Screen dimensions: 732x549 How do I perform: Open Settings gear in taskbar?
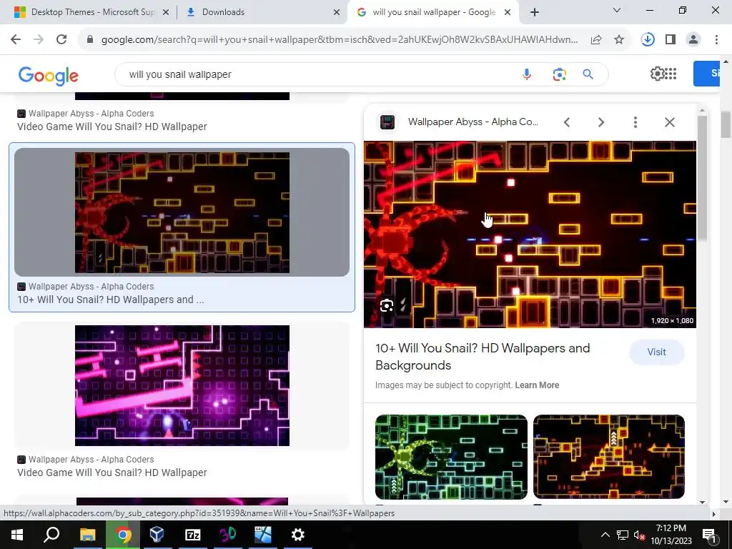tap(298, 535)
